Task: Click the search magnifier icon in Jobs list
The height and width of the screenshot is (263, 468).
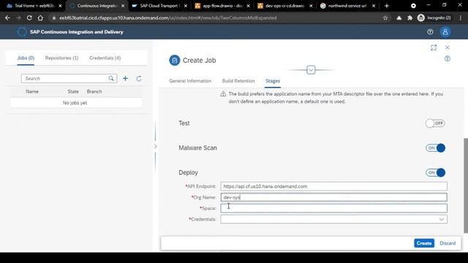Action: pos(111,78)
